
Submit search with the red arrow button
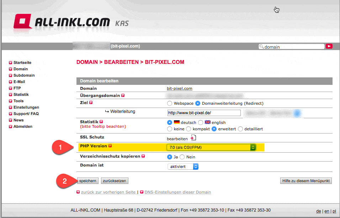pyautogui.click(x=329, y=46)
